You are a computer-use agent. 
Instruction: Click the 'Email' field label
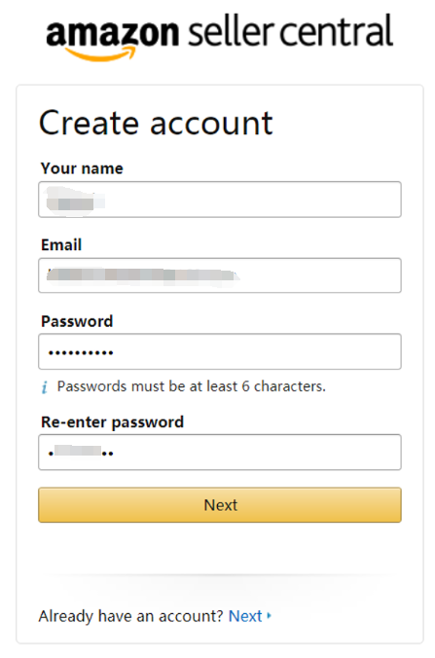[x=61, y=244]
